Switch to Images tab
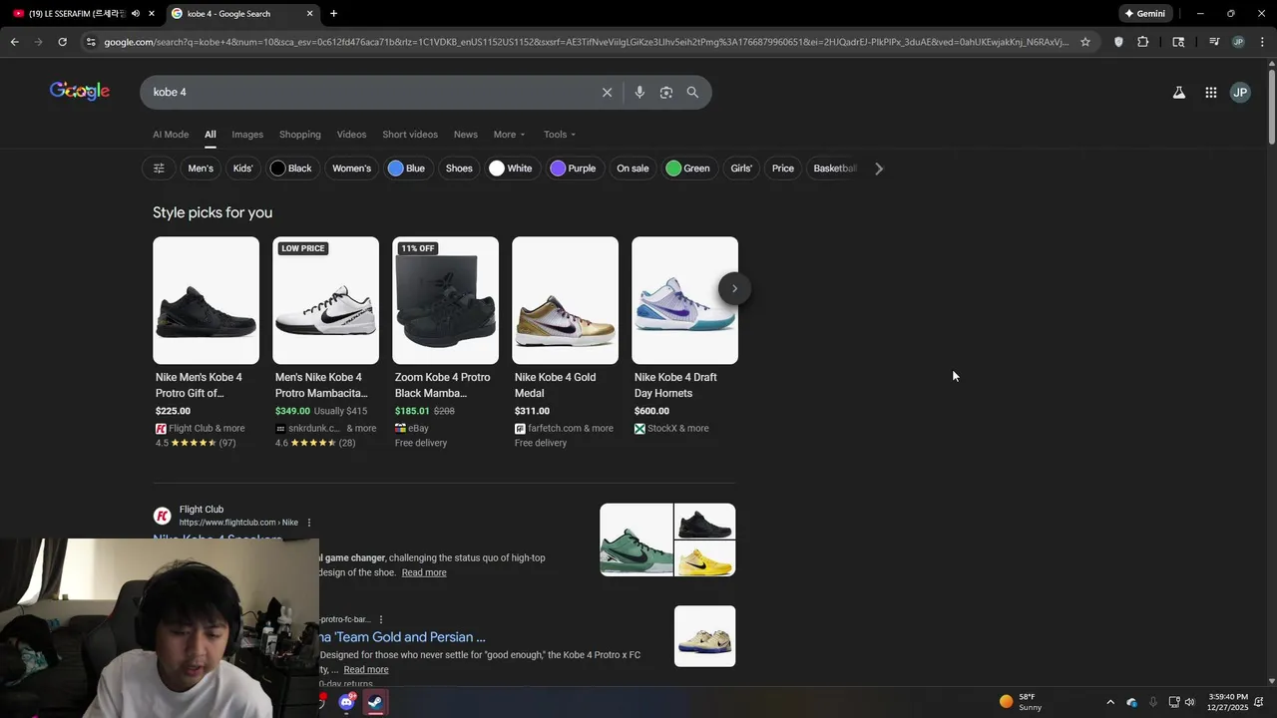 (x=247, y=135)
